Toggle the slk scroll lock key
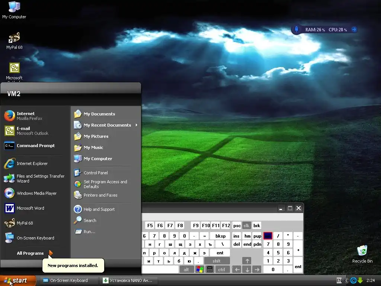 click(246, 225)
